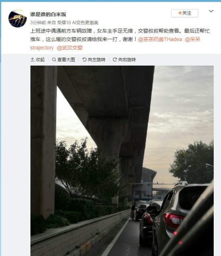Click the overpass traffic photo
Viewport: 221px width, 256px height.
click(x=122, y=161)
